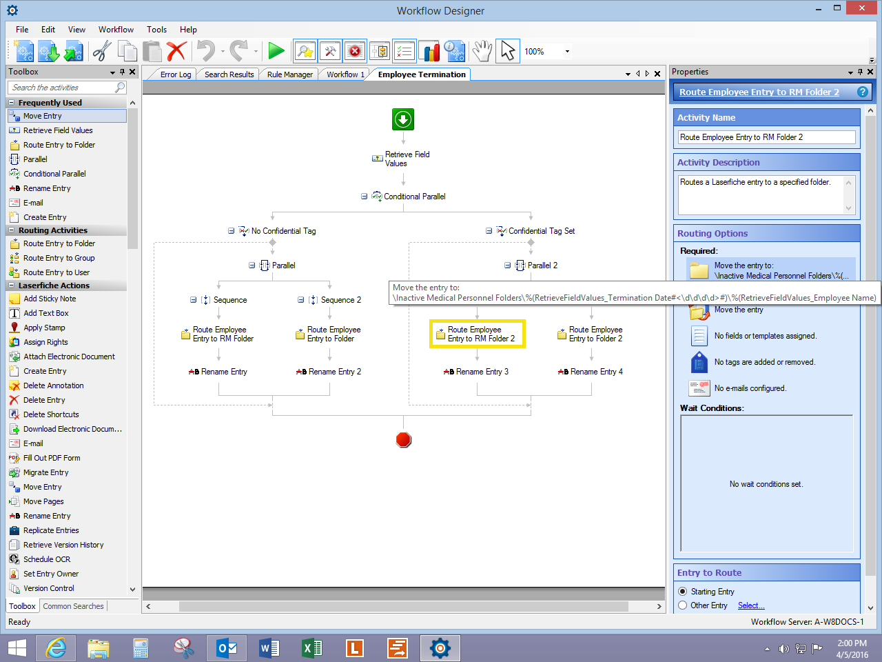
Task: Select the hand pan tool
Action: [x=482, y=51]
